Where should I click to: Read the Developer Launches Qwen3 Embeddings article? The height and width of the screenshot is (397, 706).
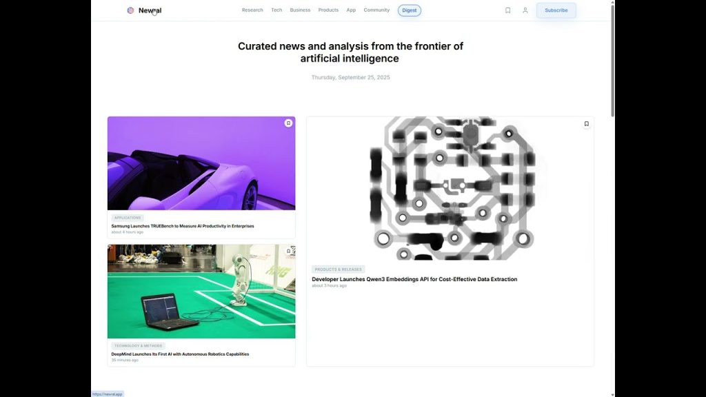(414, 279)
